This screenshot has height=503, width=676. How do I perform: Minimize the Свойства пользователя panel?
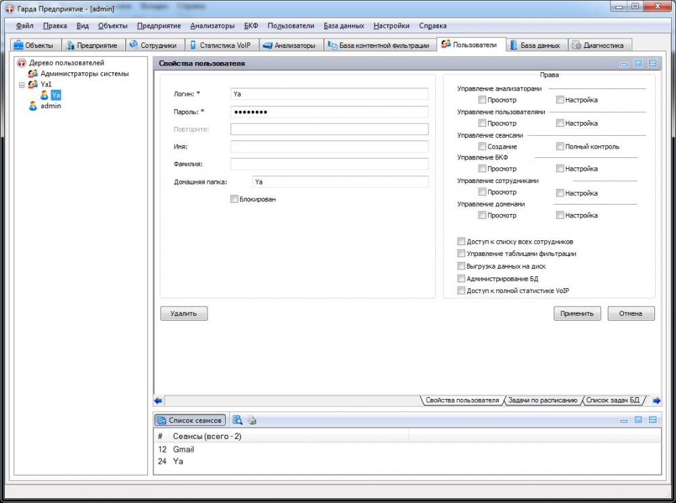tap(623, 63)
